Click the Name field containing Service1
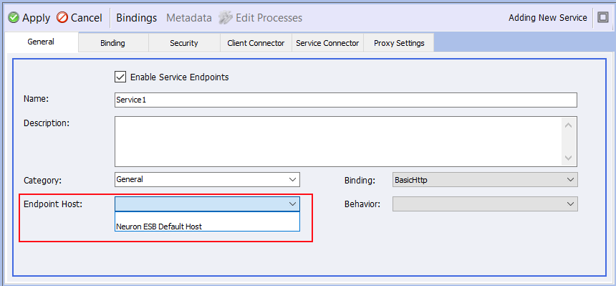This screenshot has width=616, height=286. pyautogui.click(x=346, y=100)
